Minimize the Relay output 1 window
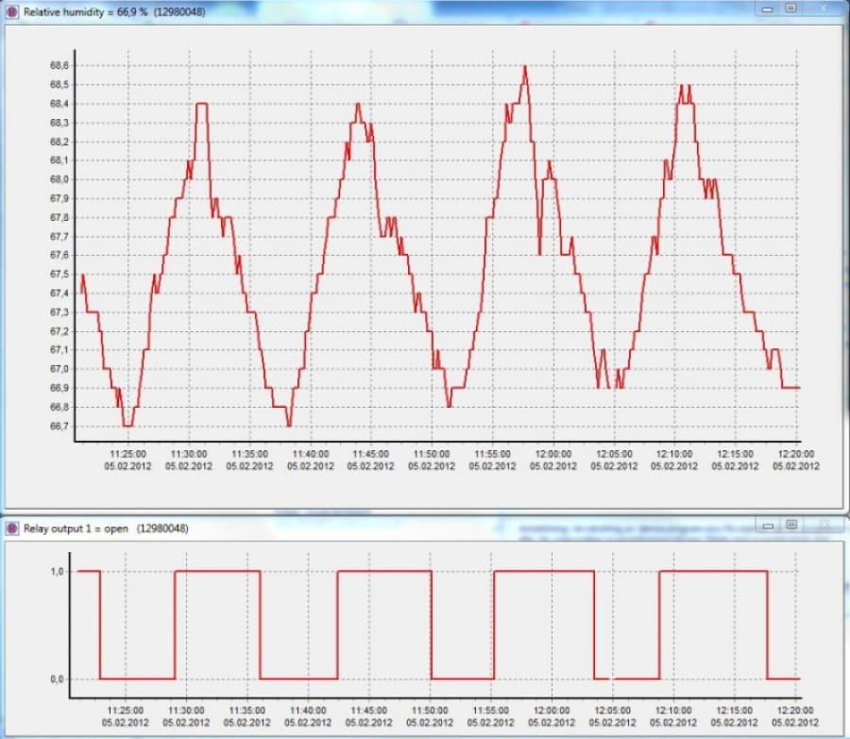This screenshot has height=739, width=850. point(768,524)
